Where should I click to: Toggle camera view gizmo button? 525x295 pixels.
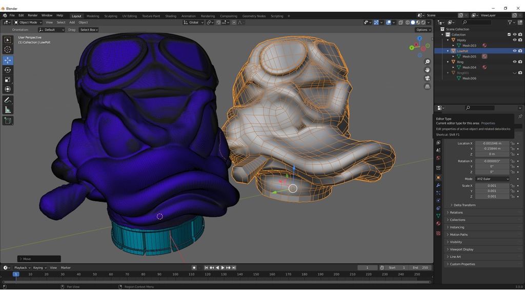[427, 78]
